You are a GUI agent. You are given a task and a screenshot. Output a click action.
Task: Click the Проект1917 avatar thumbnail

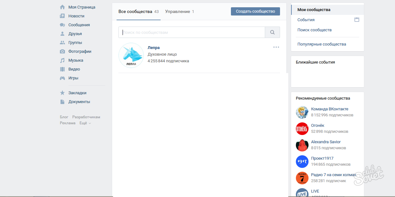[302, 162]
